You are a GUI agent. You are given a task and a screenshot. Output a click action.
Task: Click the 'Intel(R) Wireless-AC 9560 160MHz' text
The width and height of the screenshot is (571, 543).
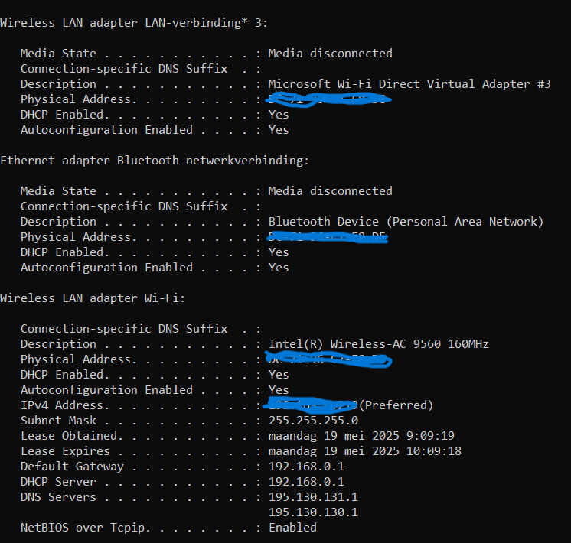[x=379, y=344]
